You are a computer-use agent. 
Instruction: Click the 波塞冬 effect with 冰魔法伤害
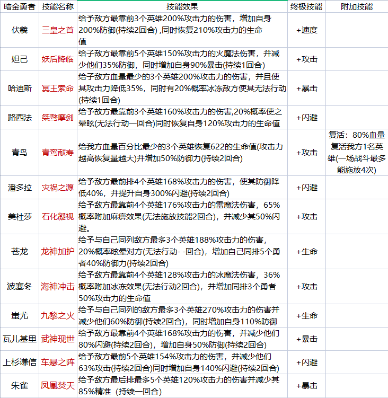[x=182, y=286]
